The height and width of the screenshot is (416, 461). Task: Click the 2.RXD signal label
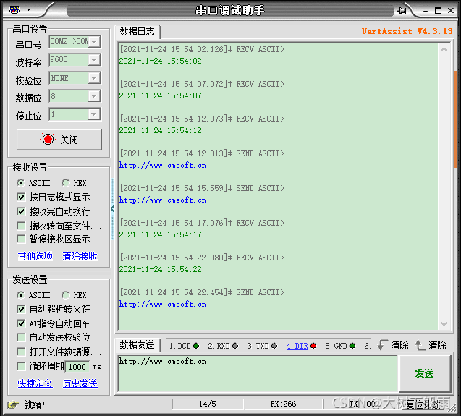click(219, 346)
